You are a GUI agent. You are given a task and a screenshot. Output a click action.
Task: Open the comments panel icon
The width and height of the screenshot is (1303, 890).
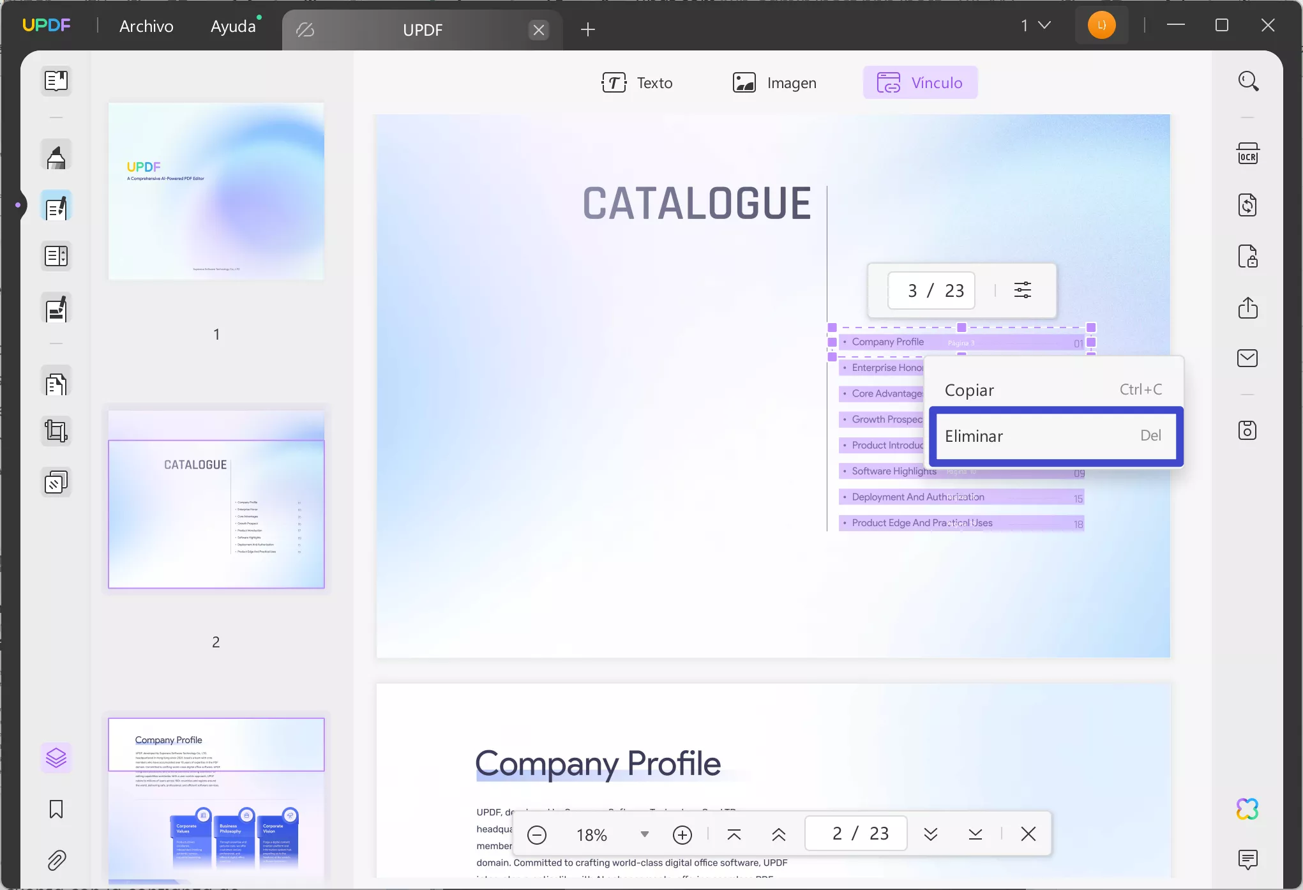coord(1248,859)
